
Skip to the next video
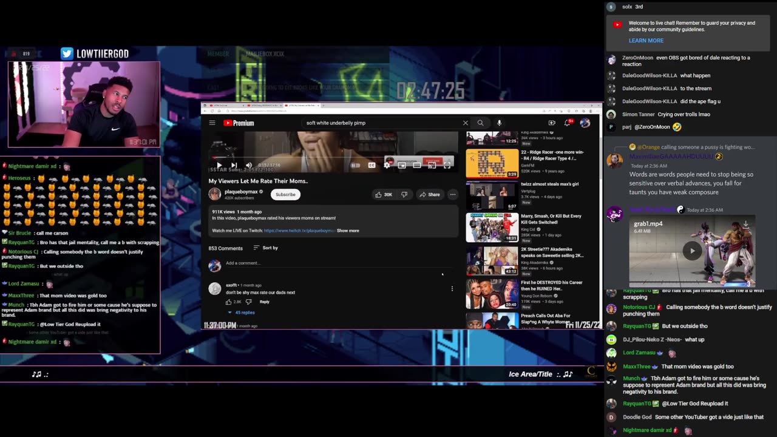[x=234, y=165]
